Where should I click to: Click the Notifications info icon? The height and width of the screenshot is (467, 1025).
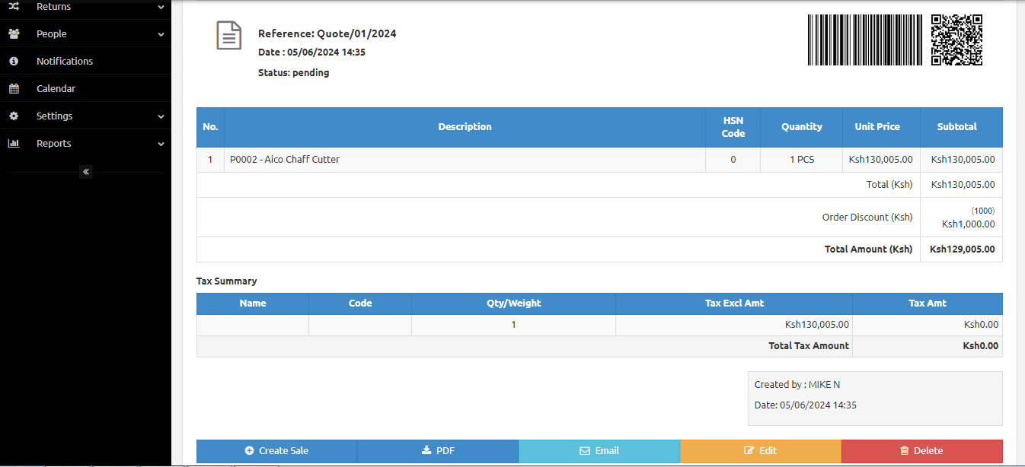(14, 62)
